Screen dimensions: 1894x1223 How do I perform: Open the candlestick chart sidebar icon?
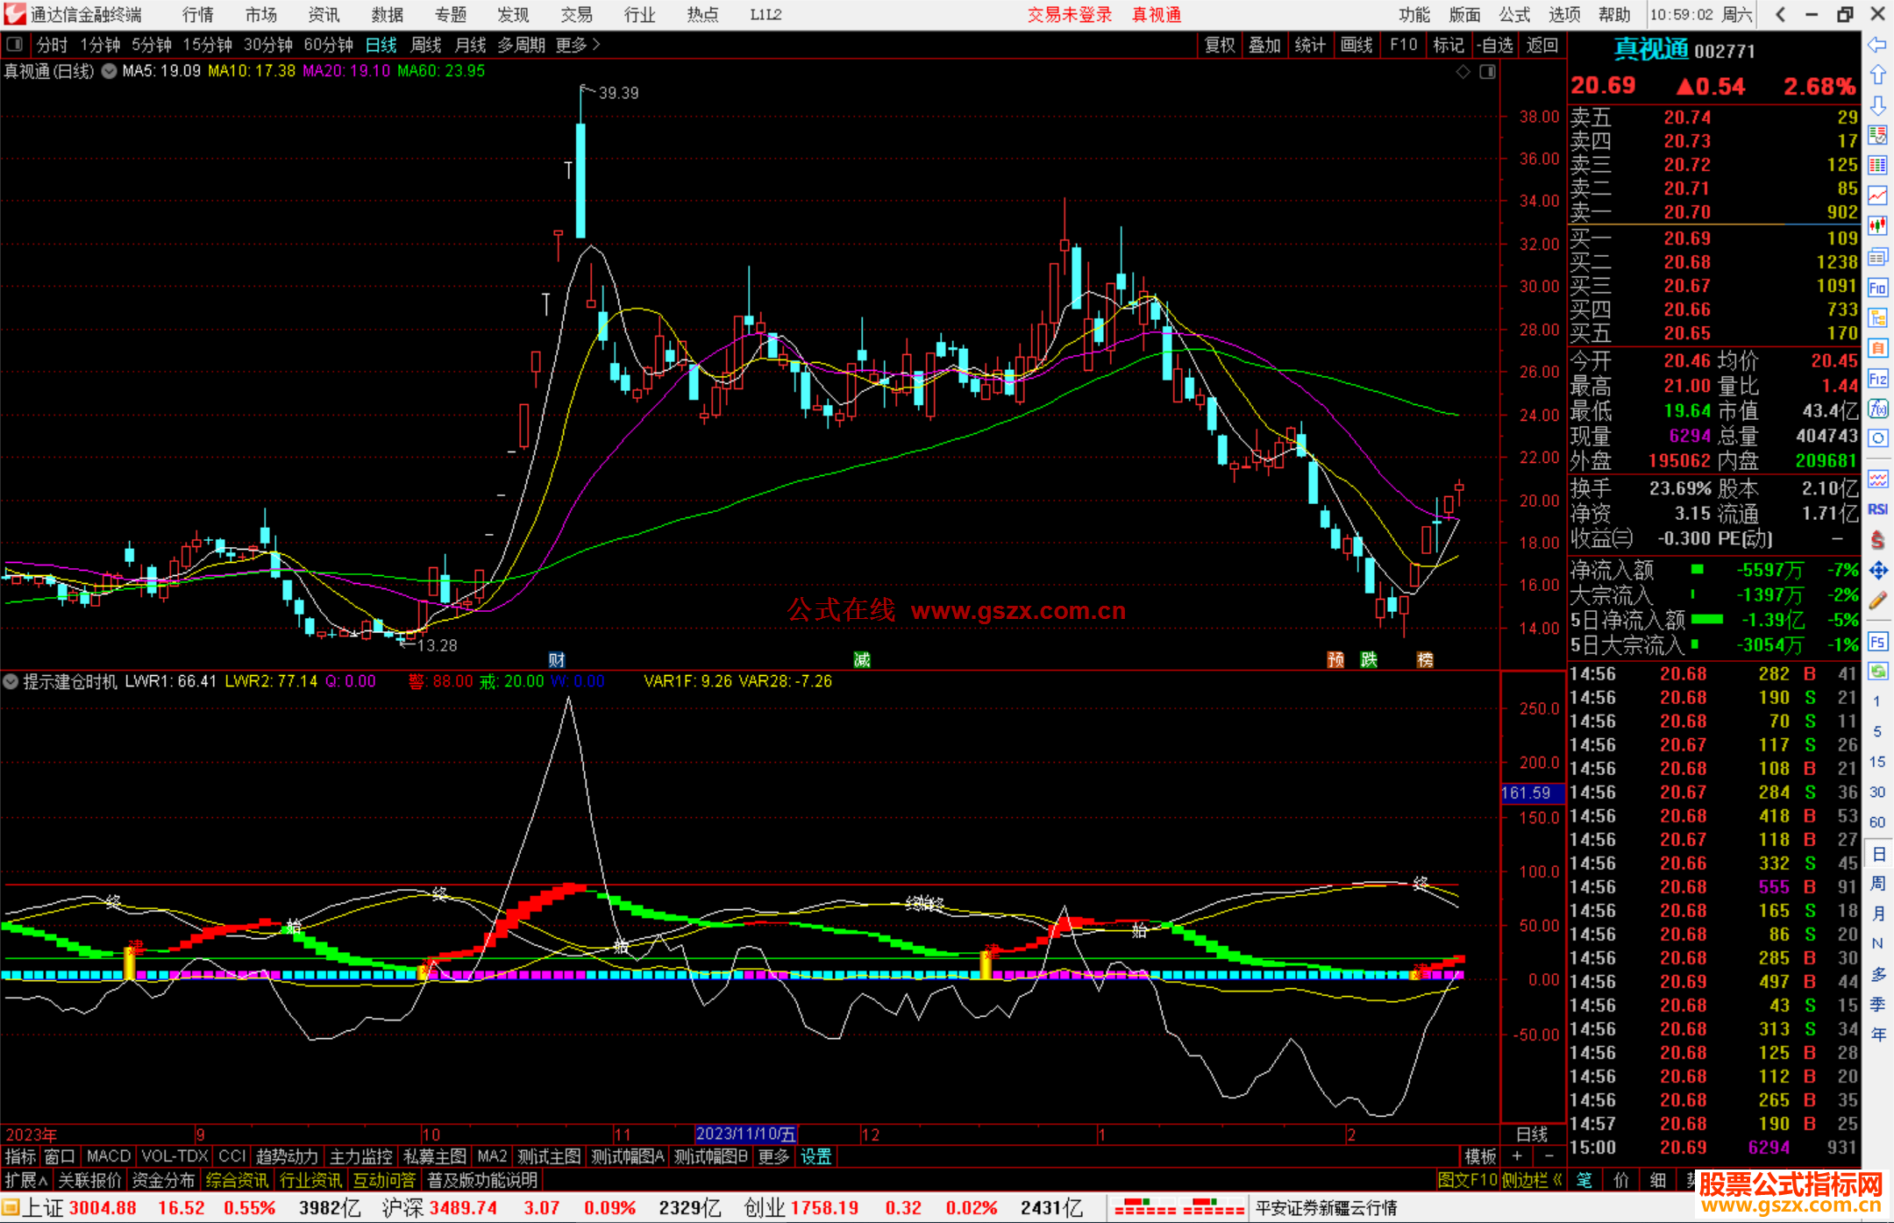(x=1877, y=226)
